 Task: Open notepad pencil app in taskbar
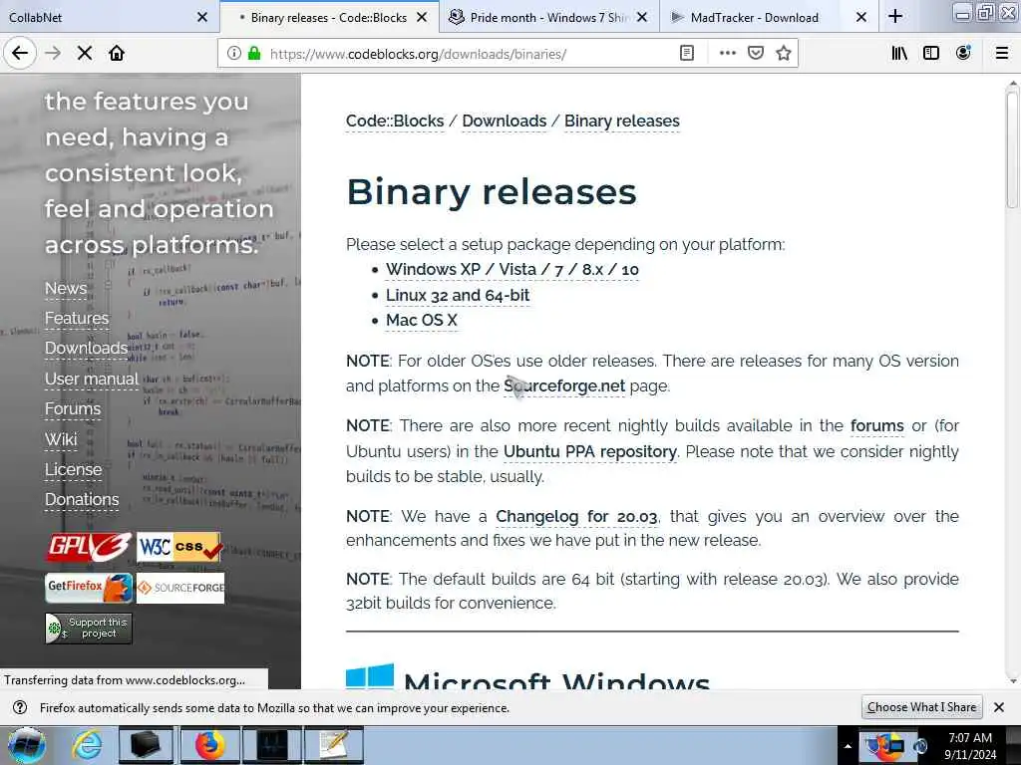click(333, 746)
